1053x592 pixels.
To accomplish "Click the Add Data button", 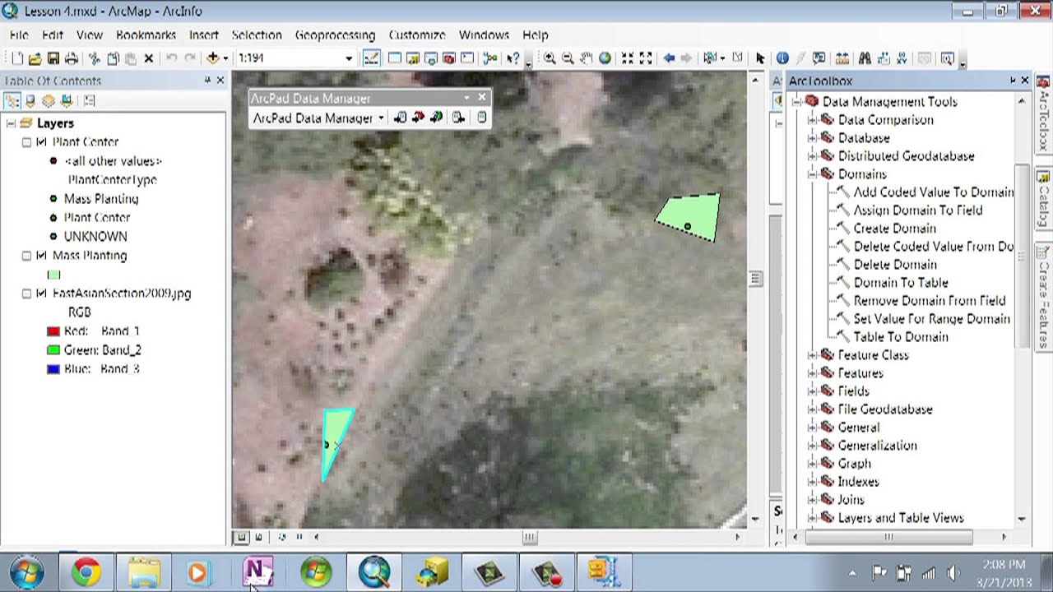I will coord(212,58).
